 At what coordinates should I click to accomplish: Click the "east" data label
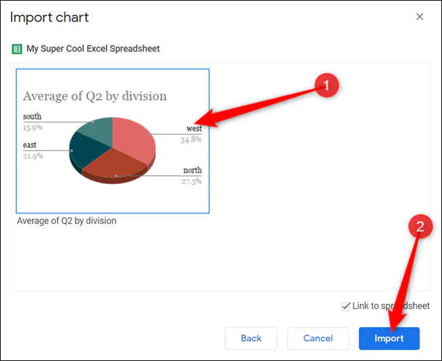(x=29, y=145)
